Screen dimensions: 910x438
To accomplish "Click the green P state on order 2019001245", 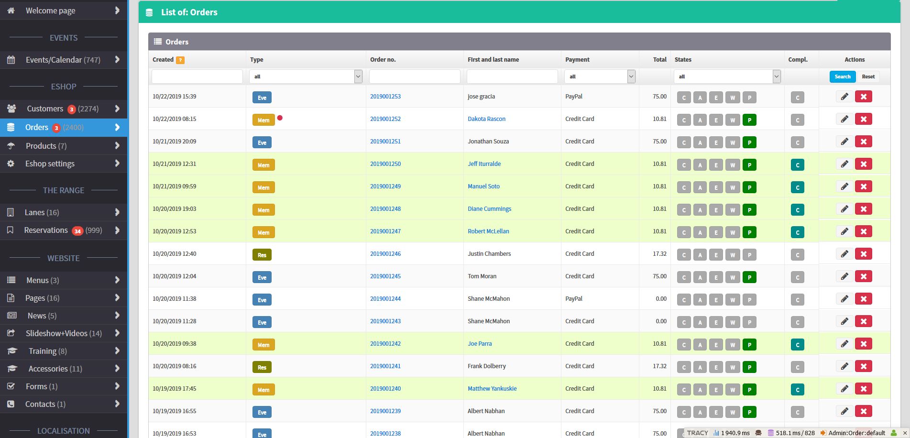I will (749, 277).
